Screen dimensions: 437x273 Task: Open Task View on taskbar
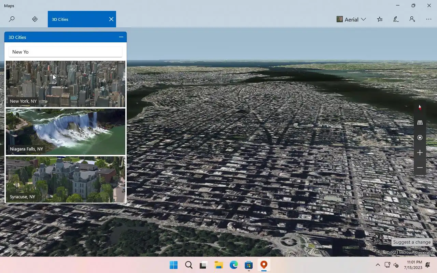(x=203, y=265)
